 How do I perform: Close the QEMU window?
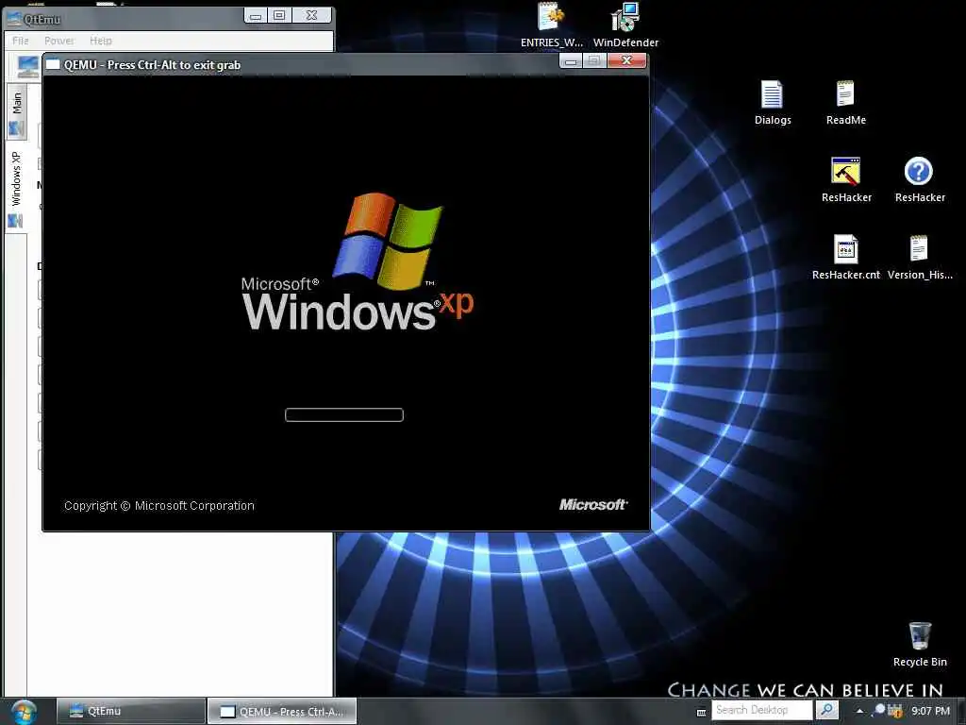coord(626,60)
